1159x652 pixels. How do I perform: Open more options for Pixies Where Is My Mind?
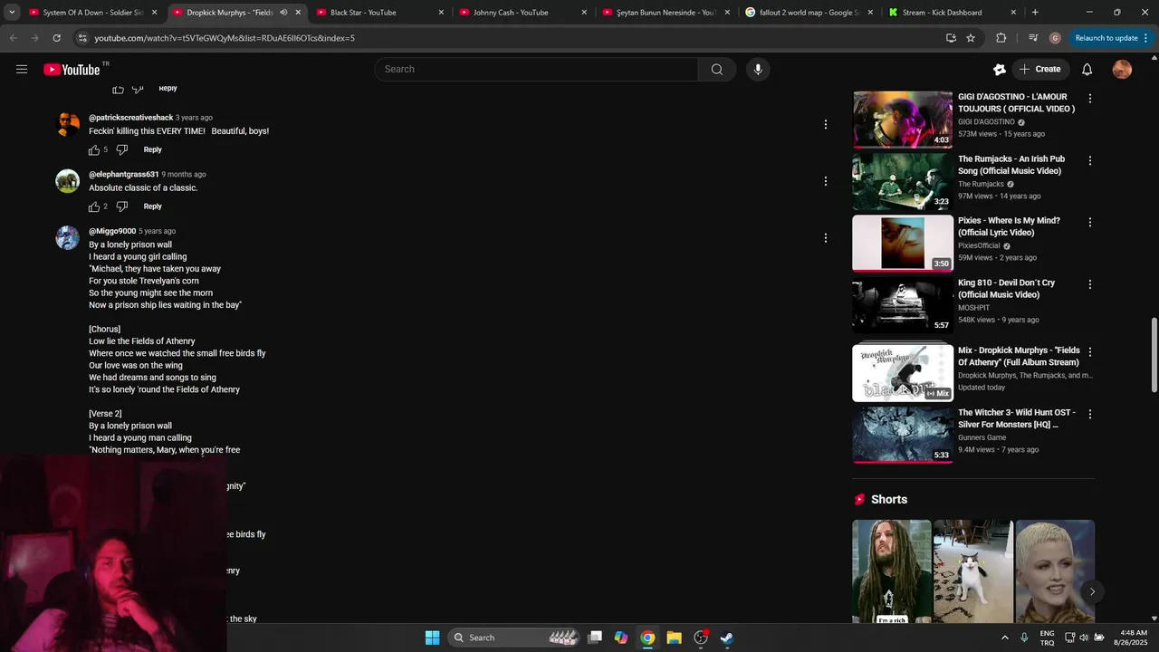pyautogui.click(x=1089, y=222)
